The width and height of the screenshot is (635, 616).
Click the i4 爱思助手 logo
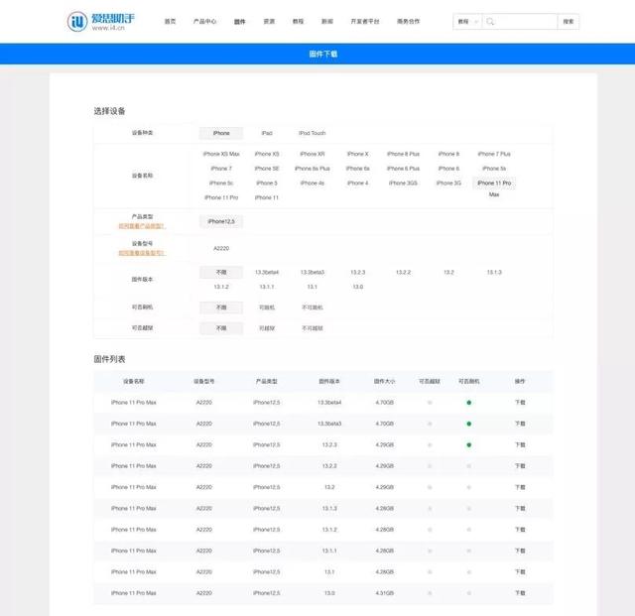(101, 21)
